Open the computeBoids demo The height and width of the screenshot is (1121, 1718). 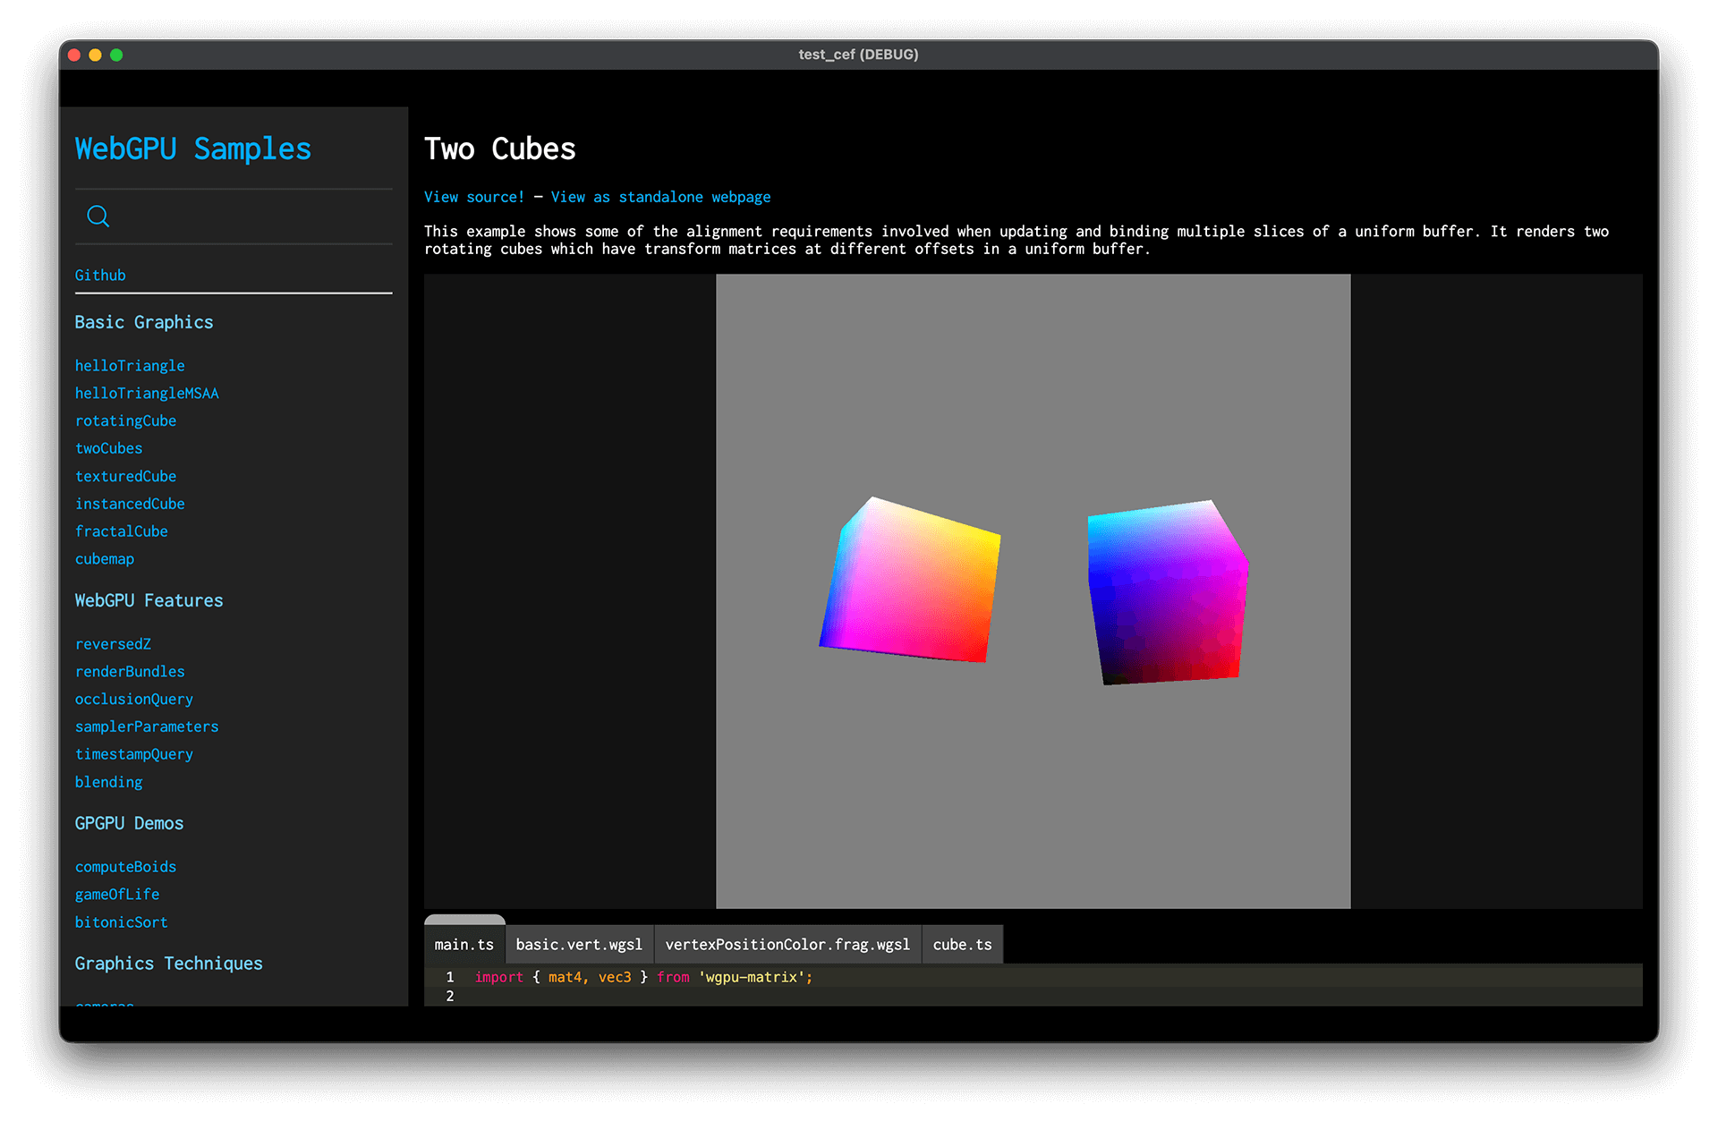(x=125, y=867)
